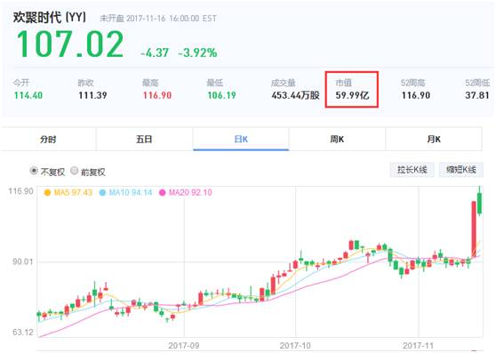Click the tall red candlestick in November

pyautogui.click(x=474, y=229)
